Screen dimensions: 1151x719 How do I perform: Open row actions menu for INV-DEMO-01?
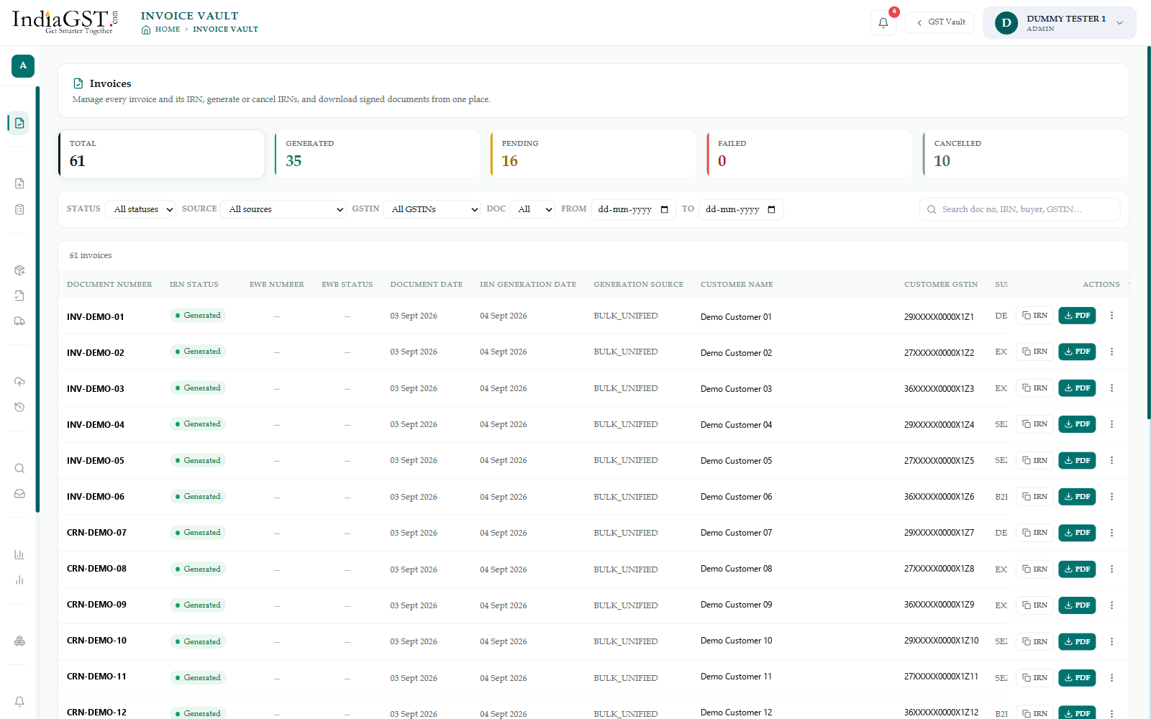click(1111, 316)
